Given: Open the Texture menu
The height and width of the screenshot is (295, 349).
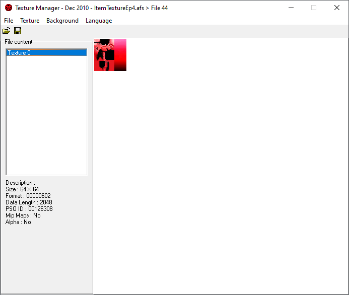Looking at the screenshot, I should tap(30, 21).
